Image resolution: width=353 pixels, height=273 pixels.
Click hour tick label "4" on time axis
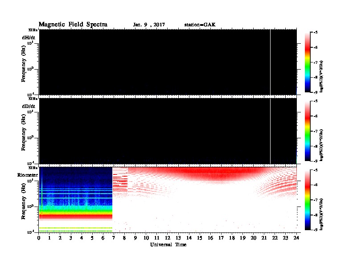(x=82, y=238)
